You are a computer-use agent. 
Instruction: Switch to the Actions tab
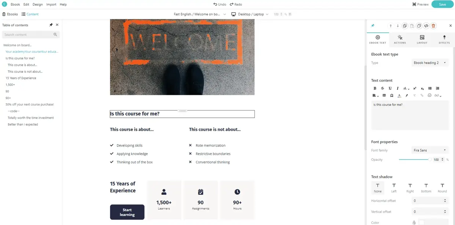click(400, 39)
